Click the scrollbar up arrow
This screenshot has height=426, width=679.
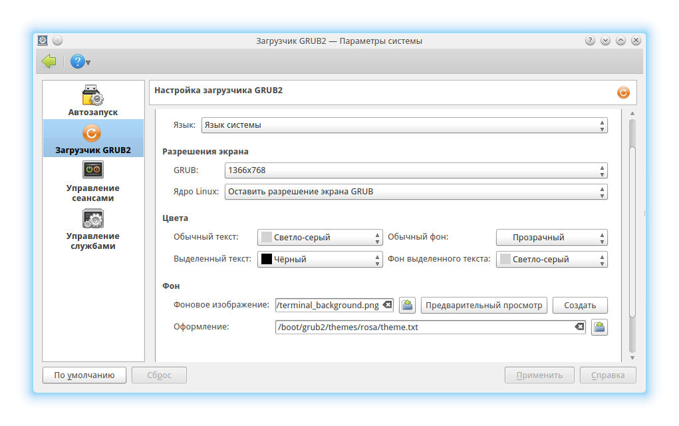[x=632, y=114]
